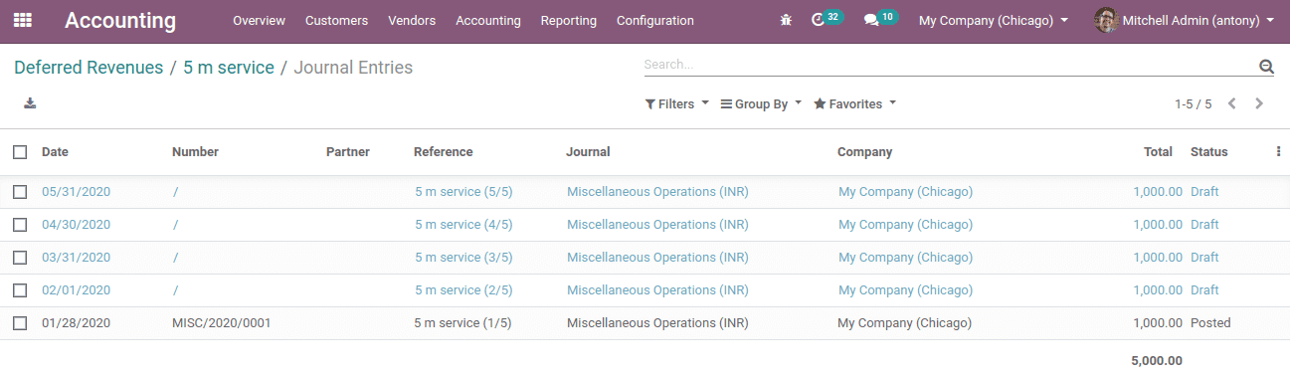Screen dimensions: 1290x375
Task: Sort by the Company column header
Action: point(865,152)
